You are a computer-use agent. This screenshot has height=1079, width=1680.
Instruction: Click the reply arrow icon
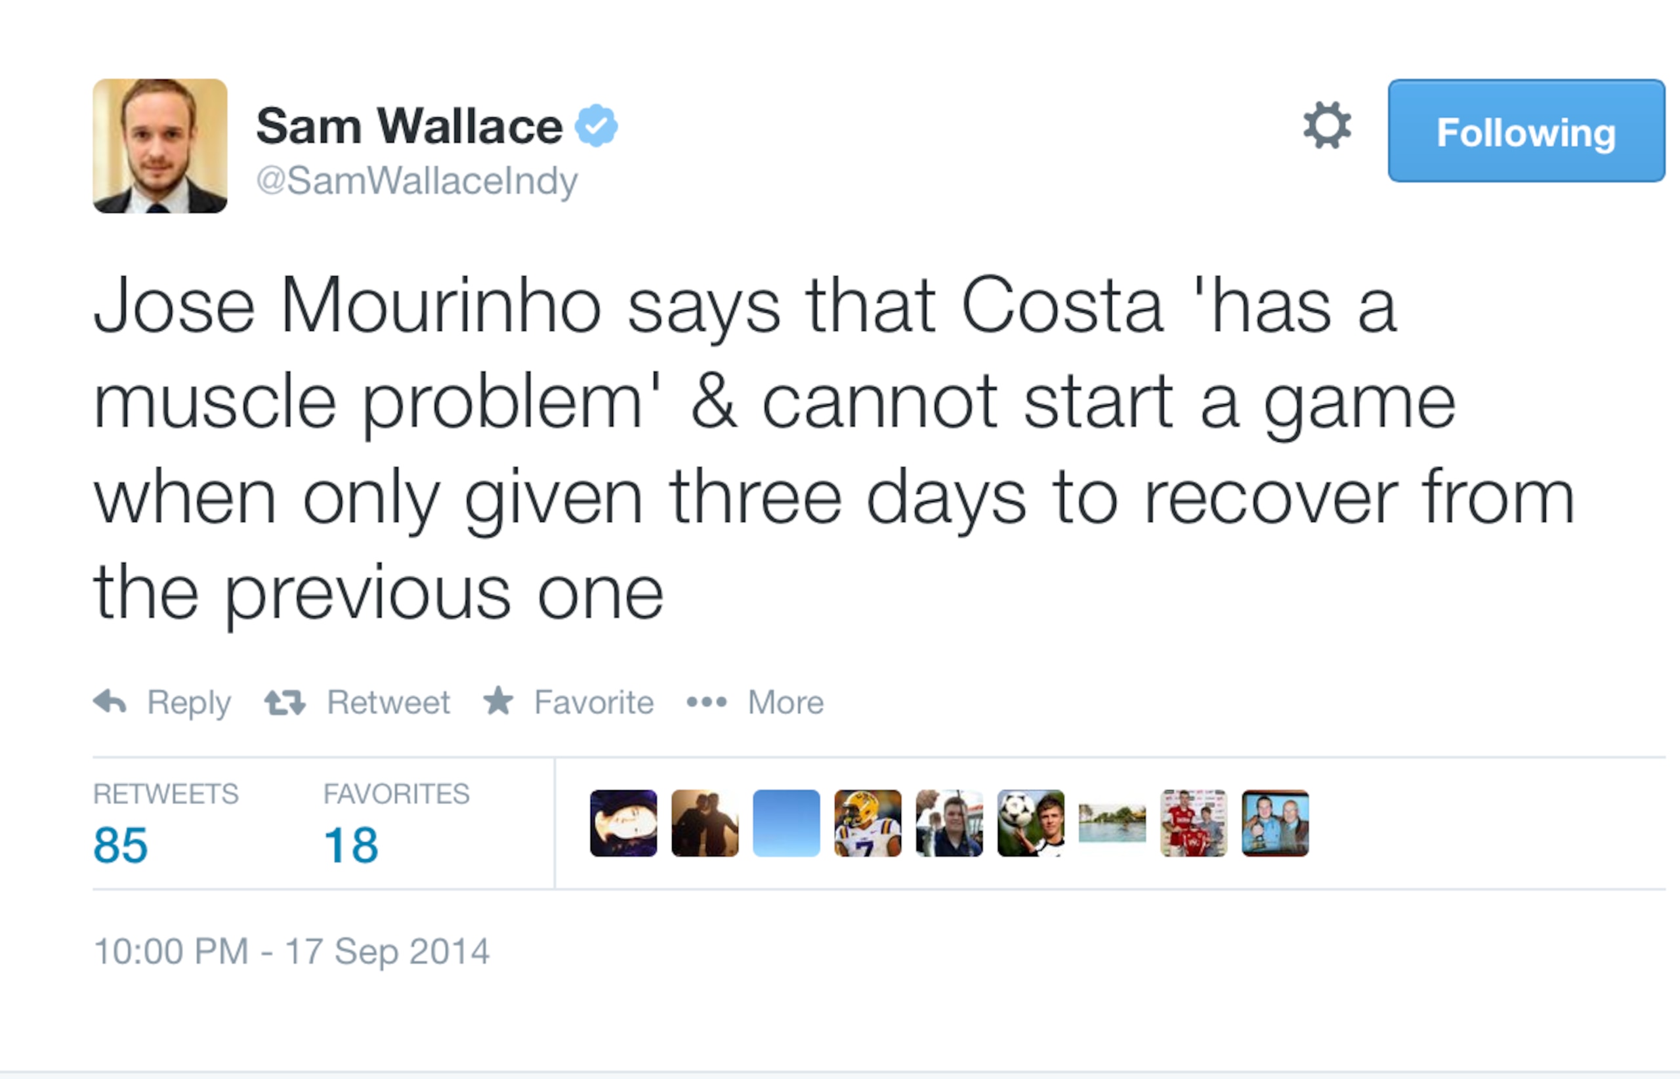coord(110,702)
